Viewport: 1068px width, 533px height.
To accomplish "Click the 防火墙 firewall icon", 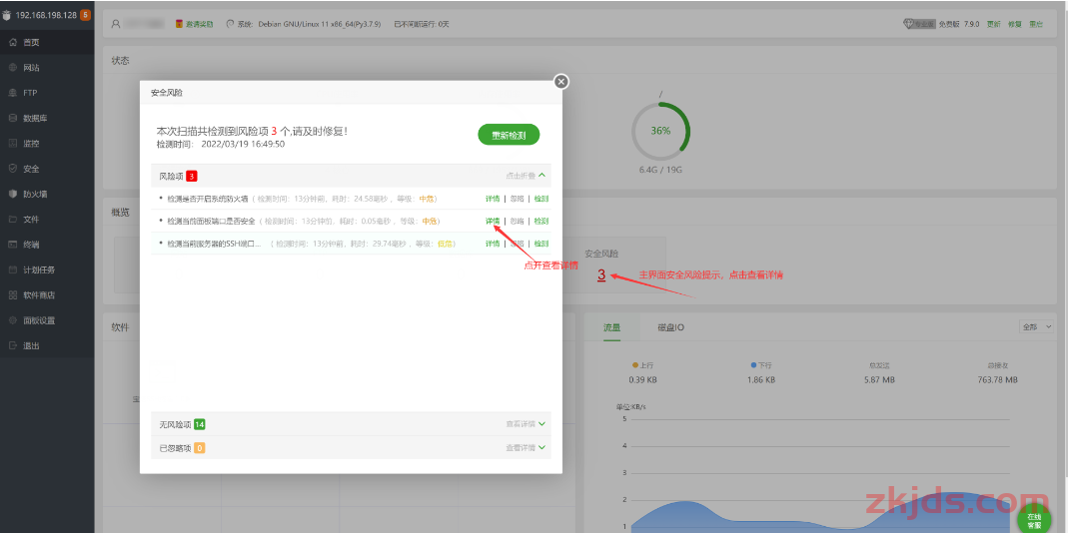I will 12,194.
